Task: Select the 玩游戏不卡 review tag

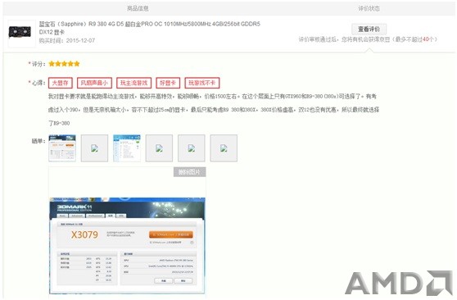Action: click(202, 83)
